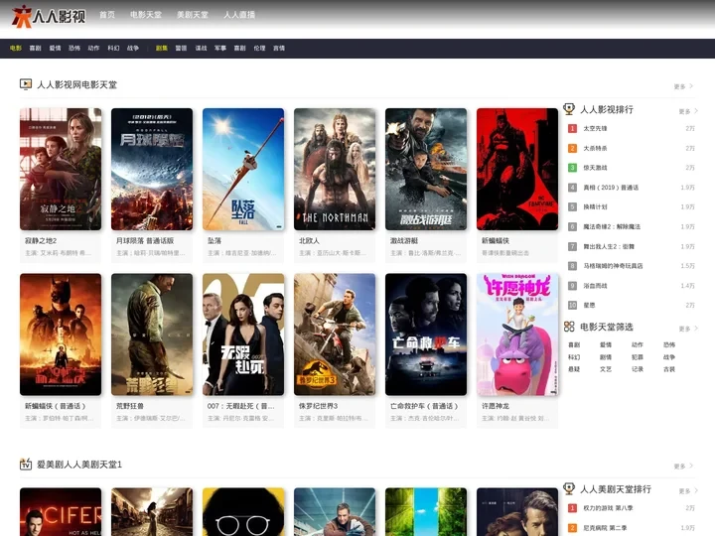Select 军事 in the dark category bar
The height and width of the screenshot is (536, 715).
pyautogui.click(x=220, y=48)
